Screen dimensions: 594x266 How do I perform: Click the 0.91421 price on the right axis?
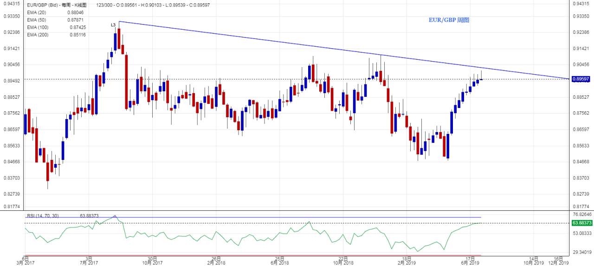(581, 49)
